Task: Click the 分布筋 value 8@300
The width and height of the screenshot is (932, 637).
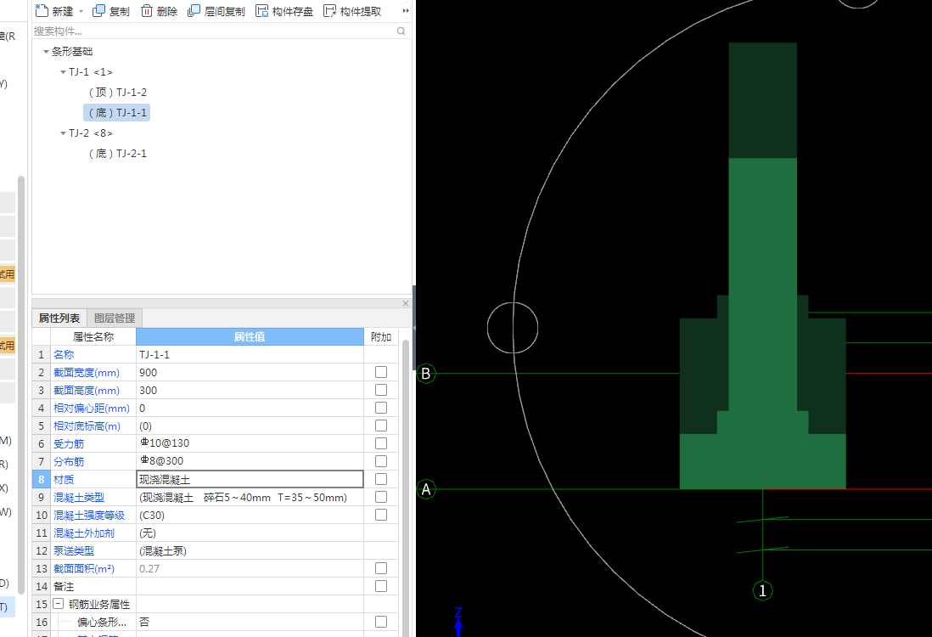Action: coord(250,461)
